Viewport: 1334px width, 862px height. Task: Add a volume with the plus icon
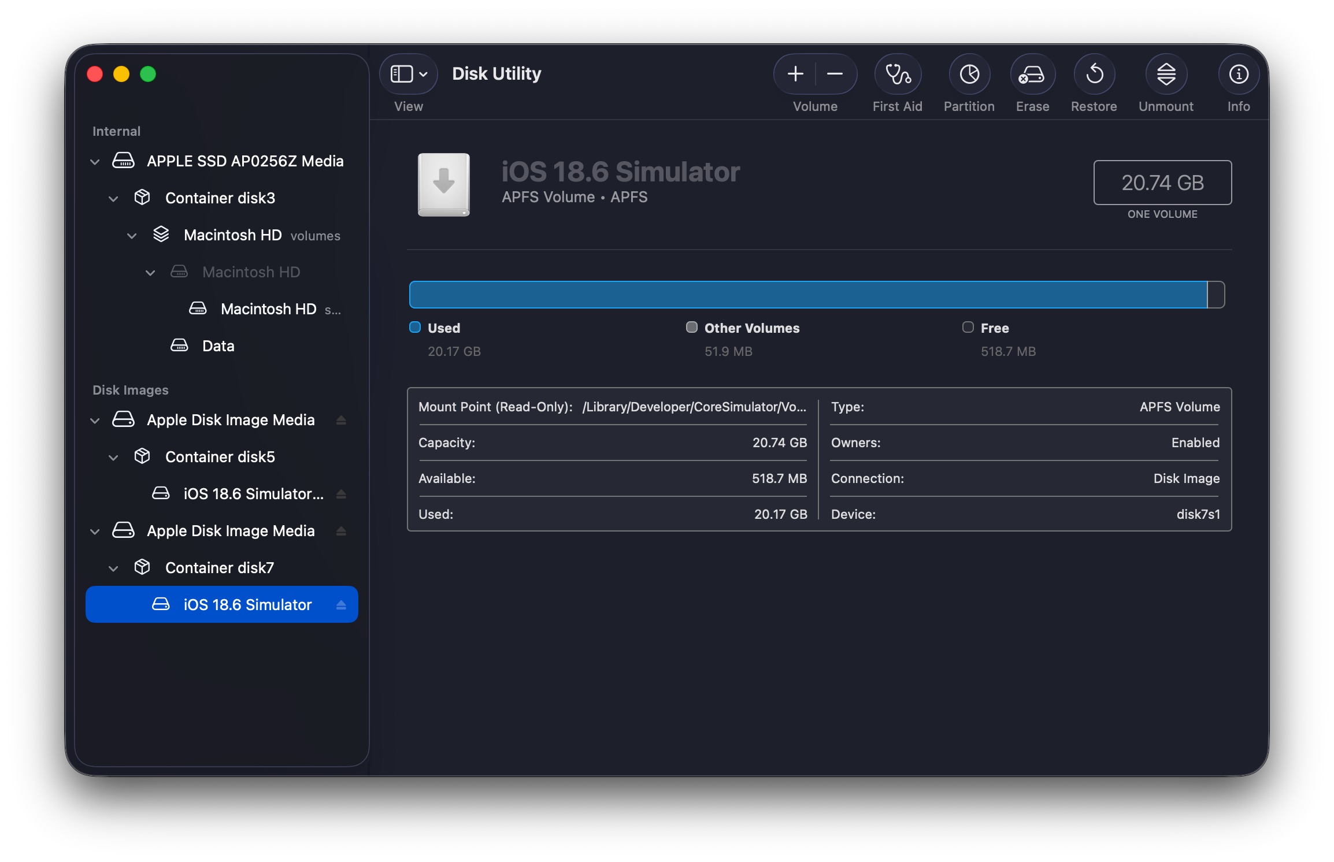[x=796, y=74]
